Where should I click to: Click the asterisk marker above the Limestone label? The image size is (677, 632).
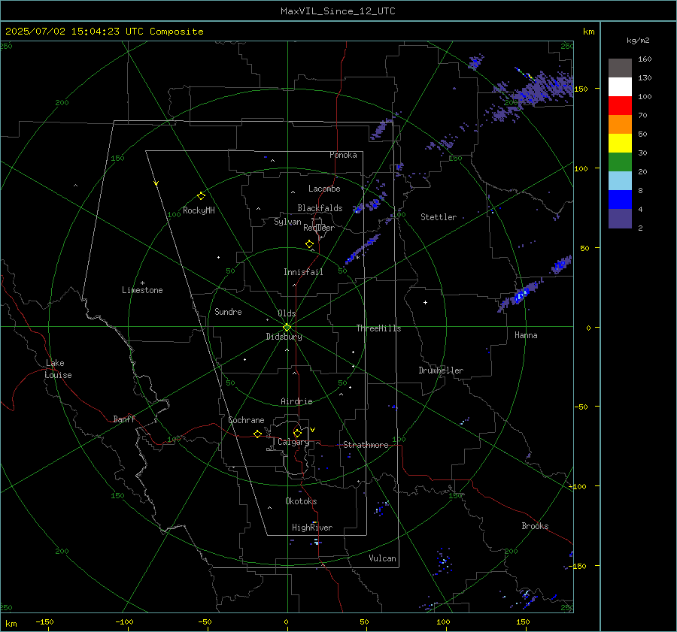pyautogui.click(x=142, y=283)
